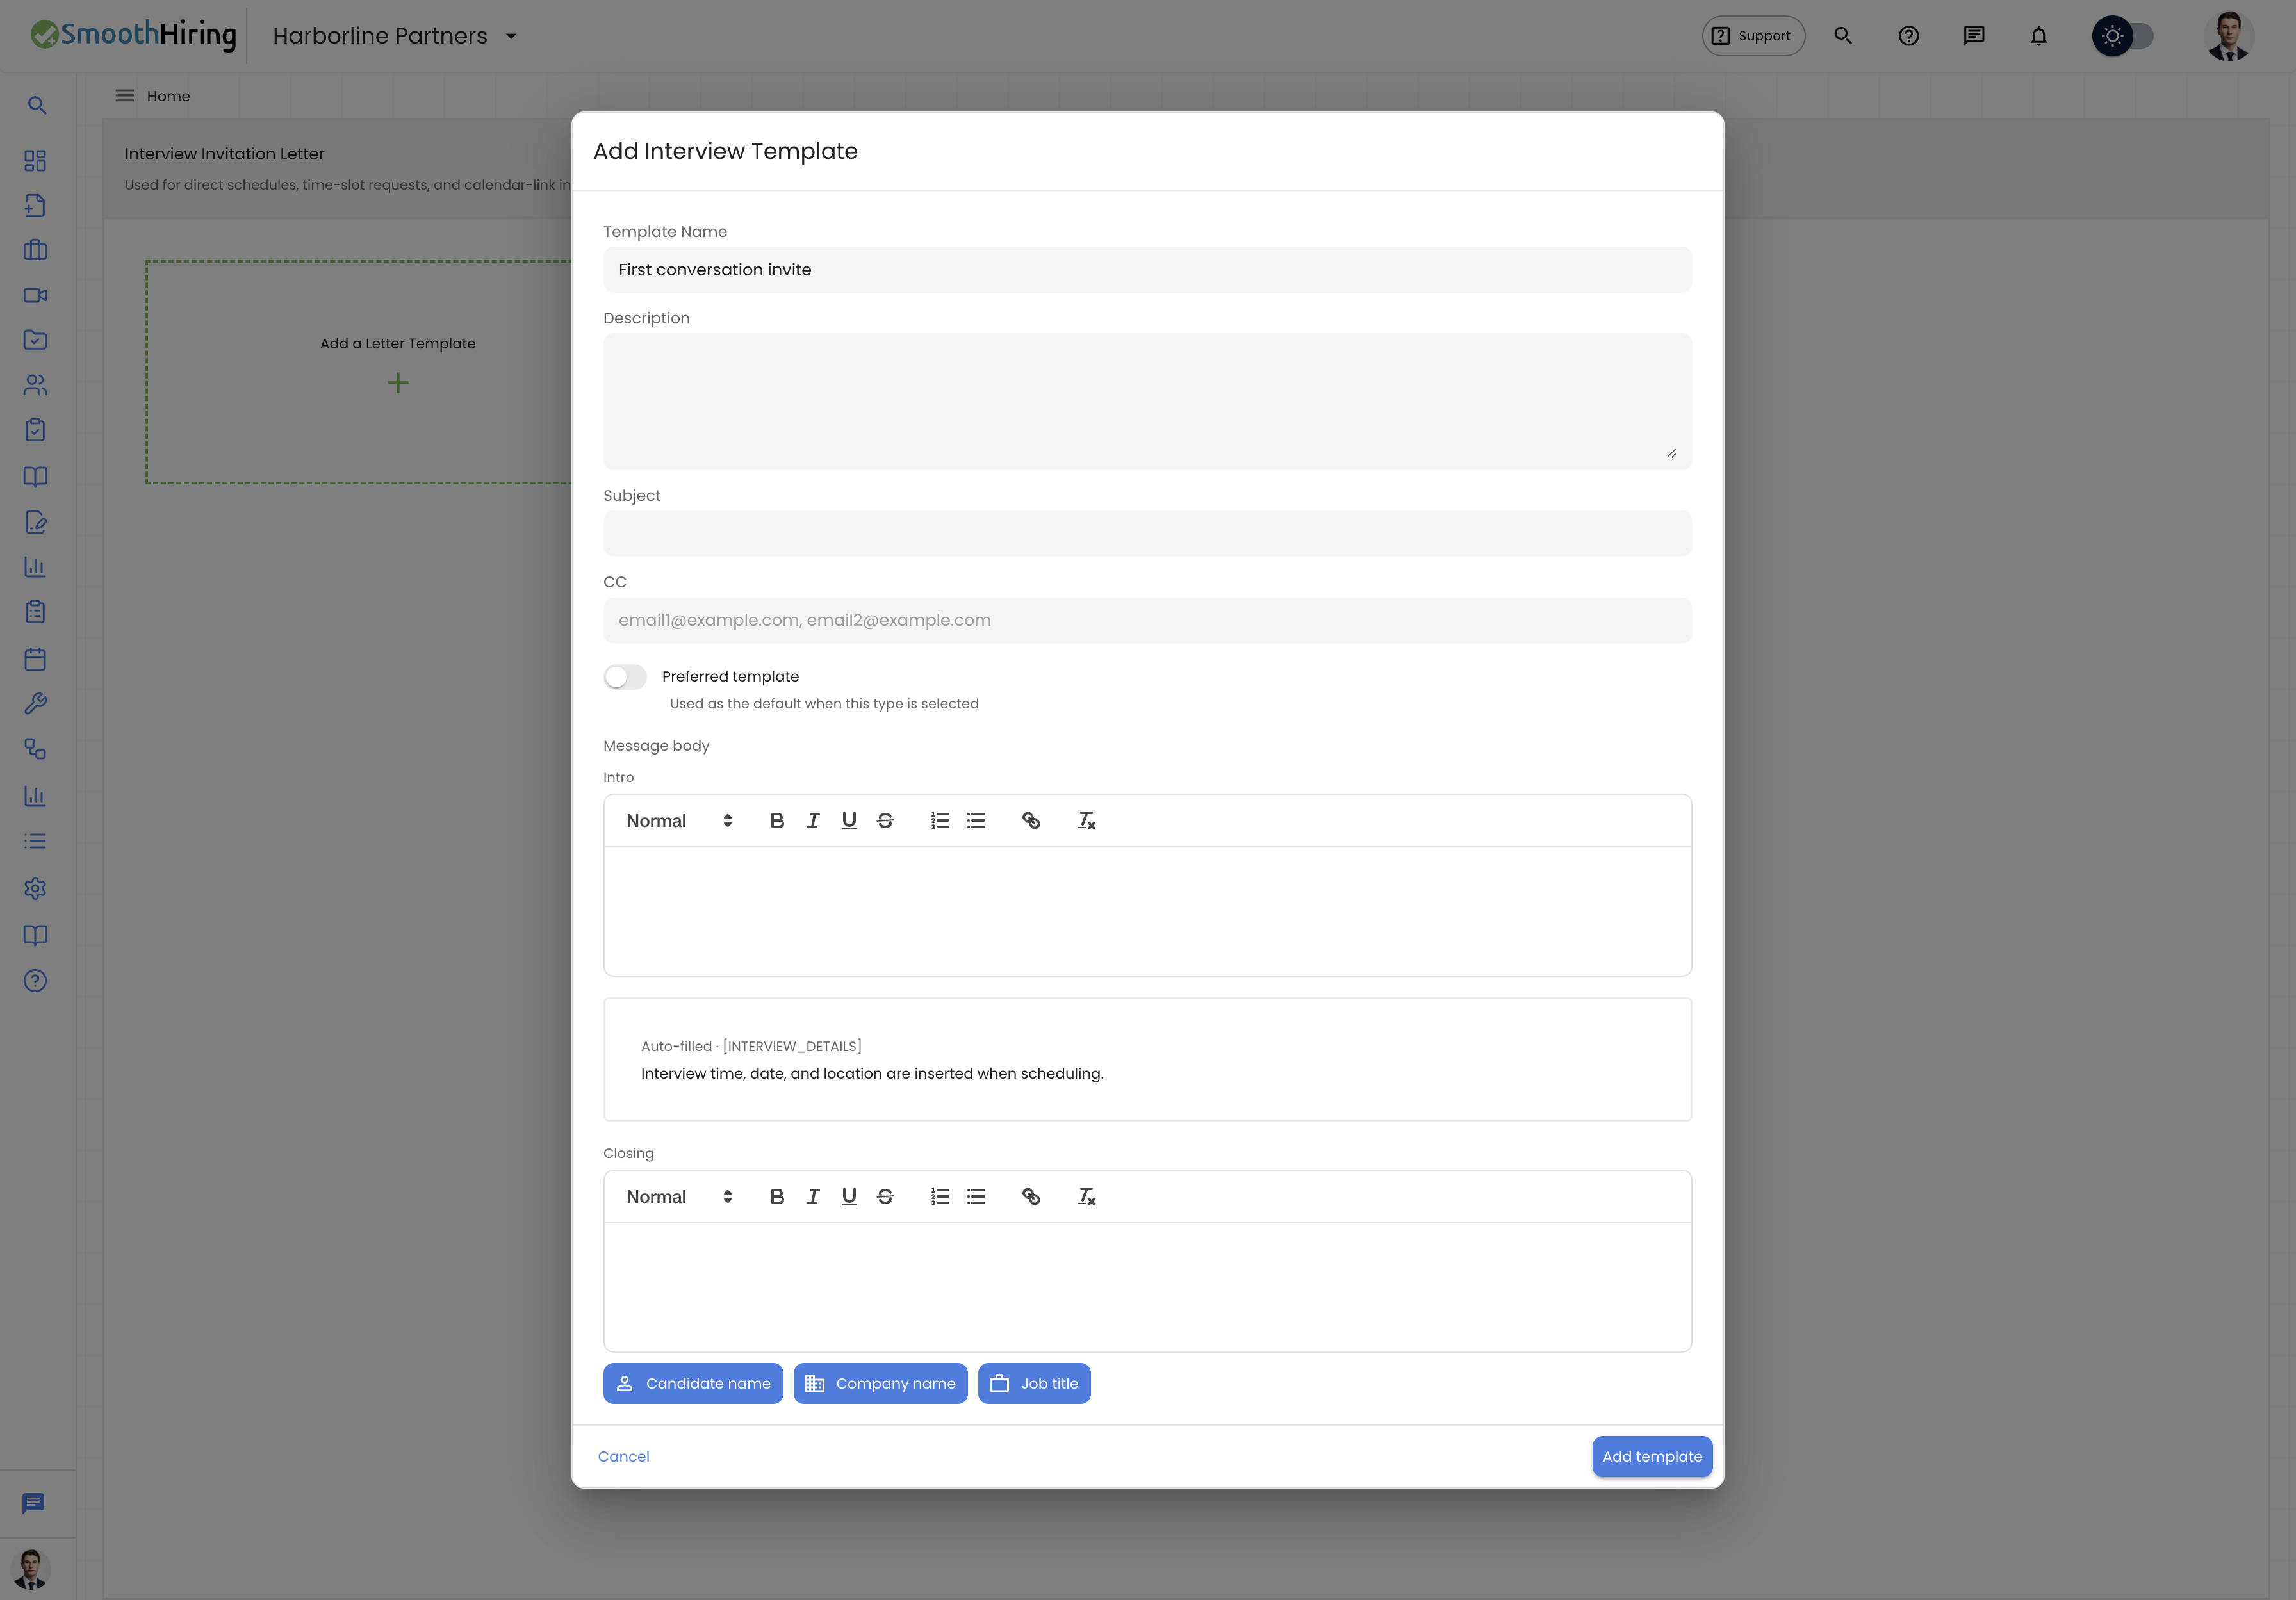Click the Support button
This screenshot has height=1600, width=2296.
click(1753, 36)
